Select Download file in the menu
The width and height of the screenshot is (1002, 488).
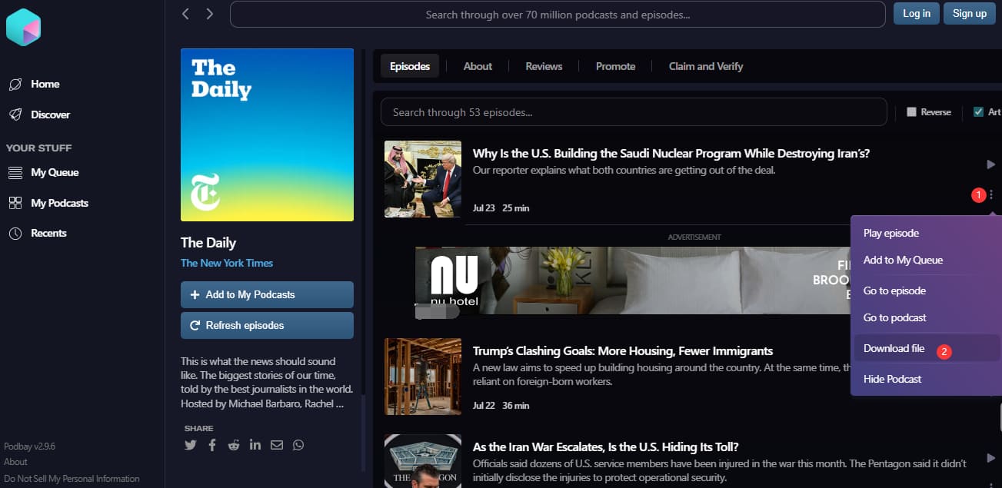tap(926, 348)
